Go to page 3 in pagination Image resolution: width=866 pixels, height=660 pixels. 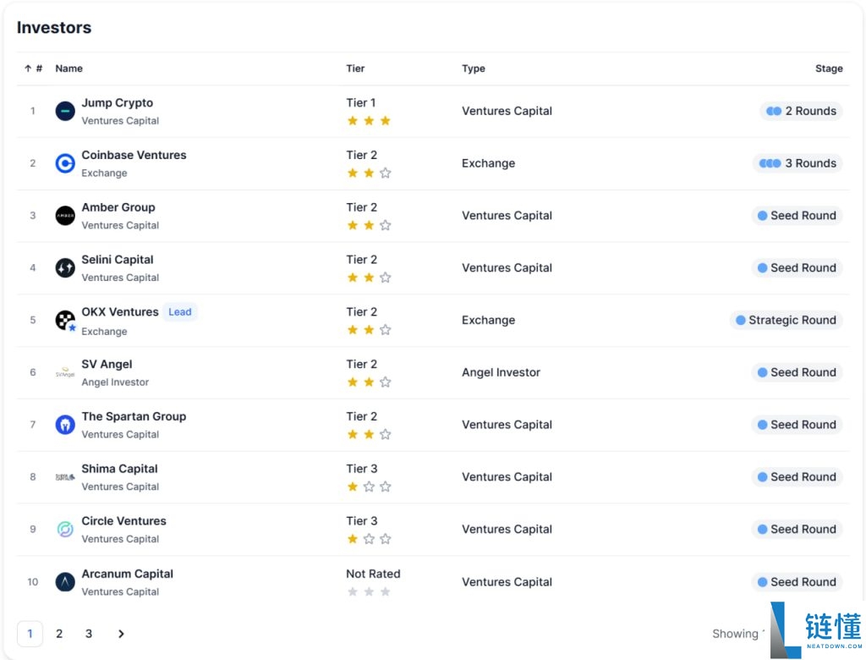88,634
